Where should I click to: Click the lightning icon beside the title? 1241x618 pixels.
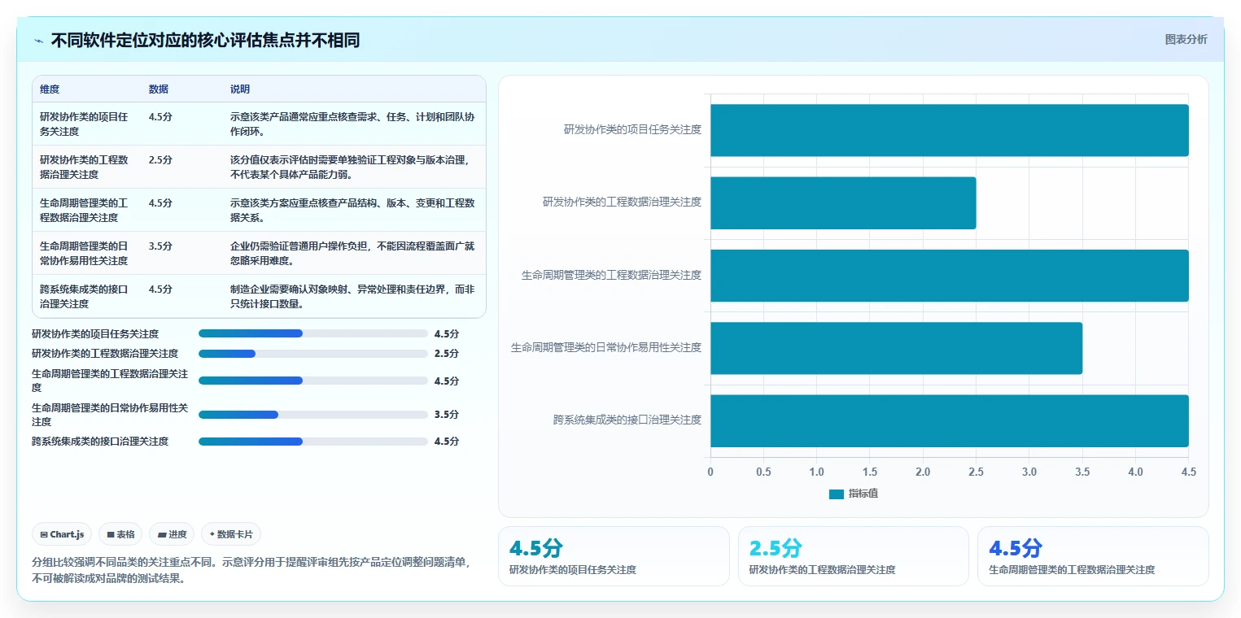[x=39, y=41]
